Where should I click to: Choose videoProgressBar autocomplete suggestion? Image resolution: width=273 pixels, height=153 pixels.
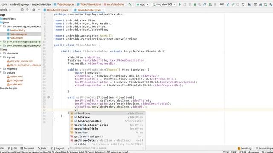click(107, 121)
